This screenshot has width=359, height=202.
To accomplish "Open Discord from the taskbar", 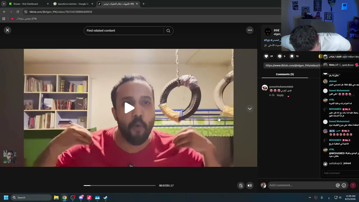I will [81, 198].
